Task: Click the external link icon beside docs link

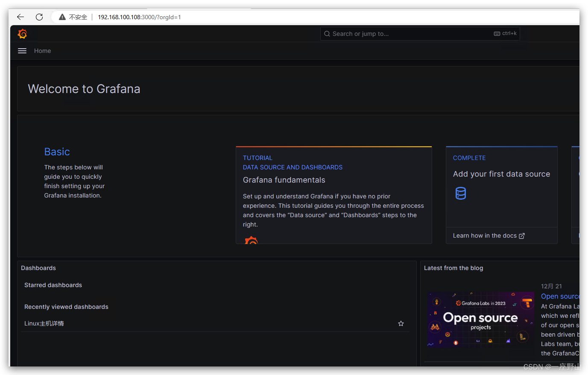Action: coord(522,235)
